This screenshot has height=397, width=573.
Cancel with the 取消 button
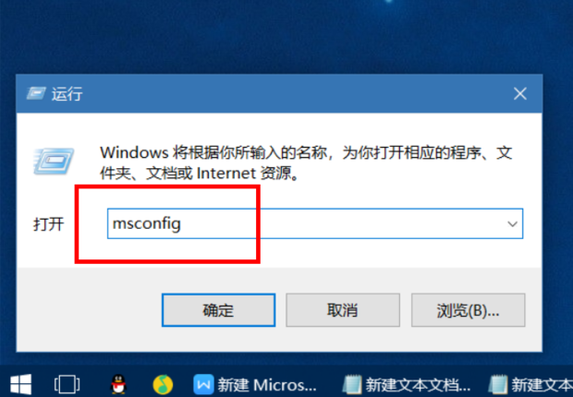[343, 310]
